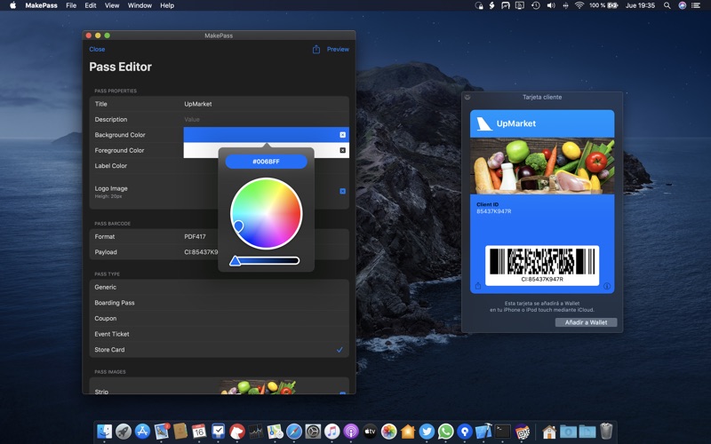Open Home app from the Dock
This screenshot has height=444, width=711.
tap(408, 432)
